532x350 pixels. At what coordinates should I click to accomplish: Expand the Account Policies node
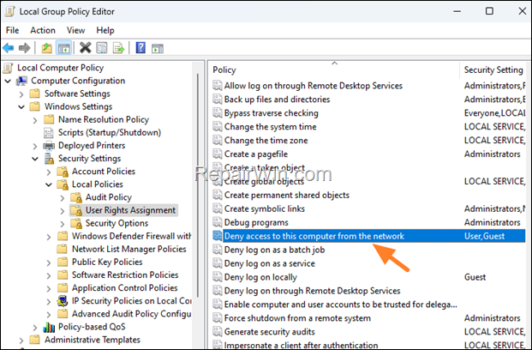[x=49, y=172]
